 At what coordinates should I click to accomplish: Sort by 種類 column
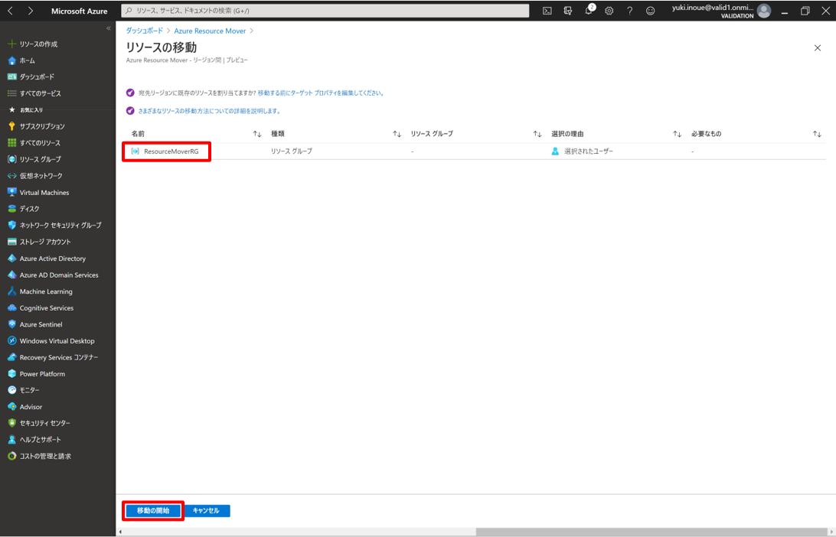click(397, 134)
